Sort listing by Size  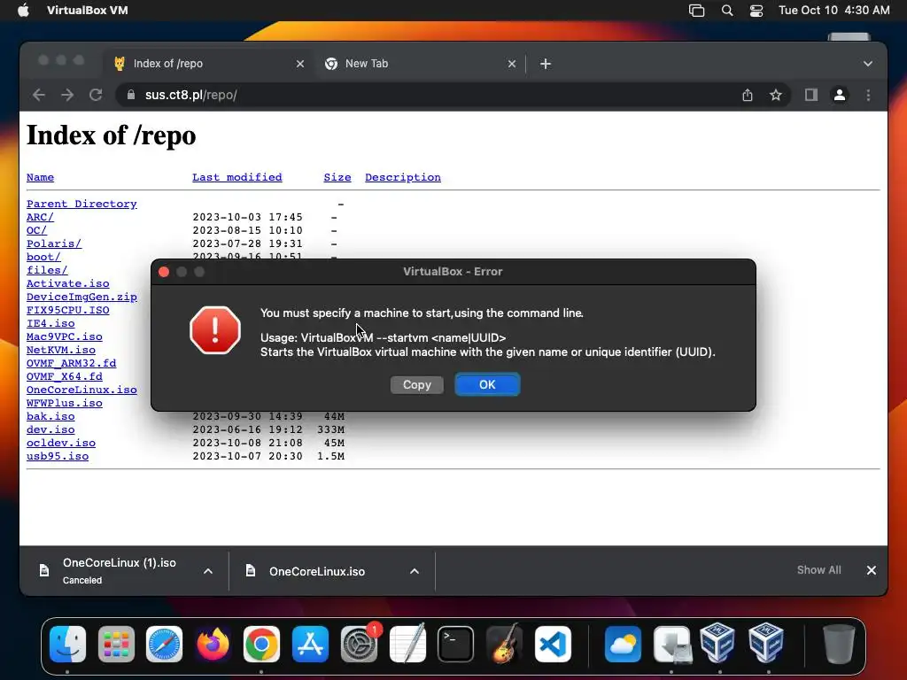[x=337, y=177]
